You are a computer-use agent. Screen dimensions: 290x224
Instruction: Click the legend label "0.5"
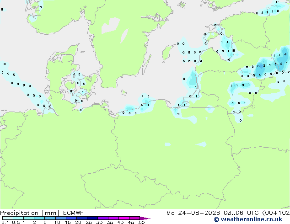(16, 222)
